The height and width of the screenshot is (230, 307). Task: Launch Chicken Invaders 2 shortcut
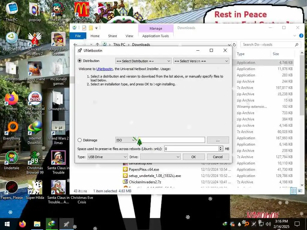click(35, 43)
